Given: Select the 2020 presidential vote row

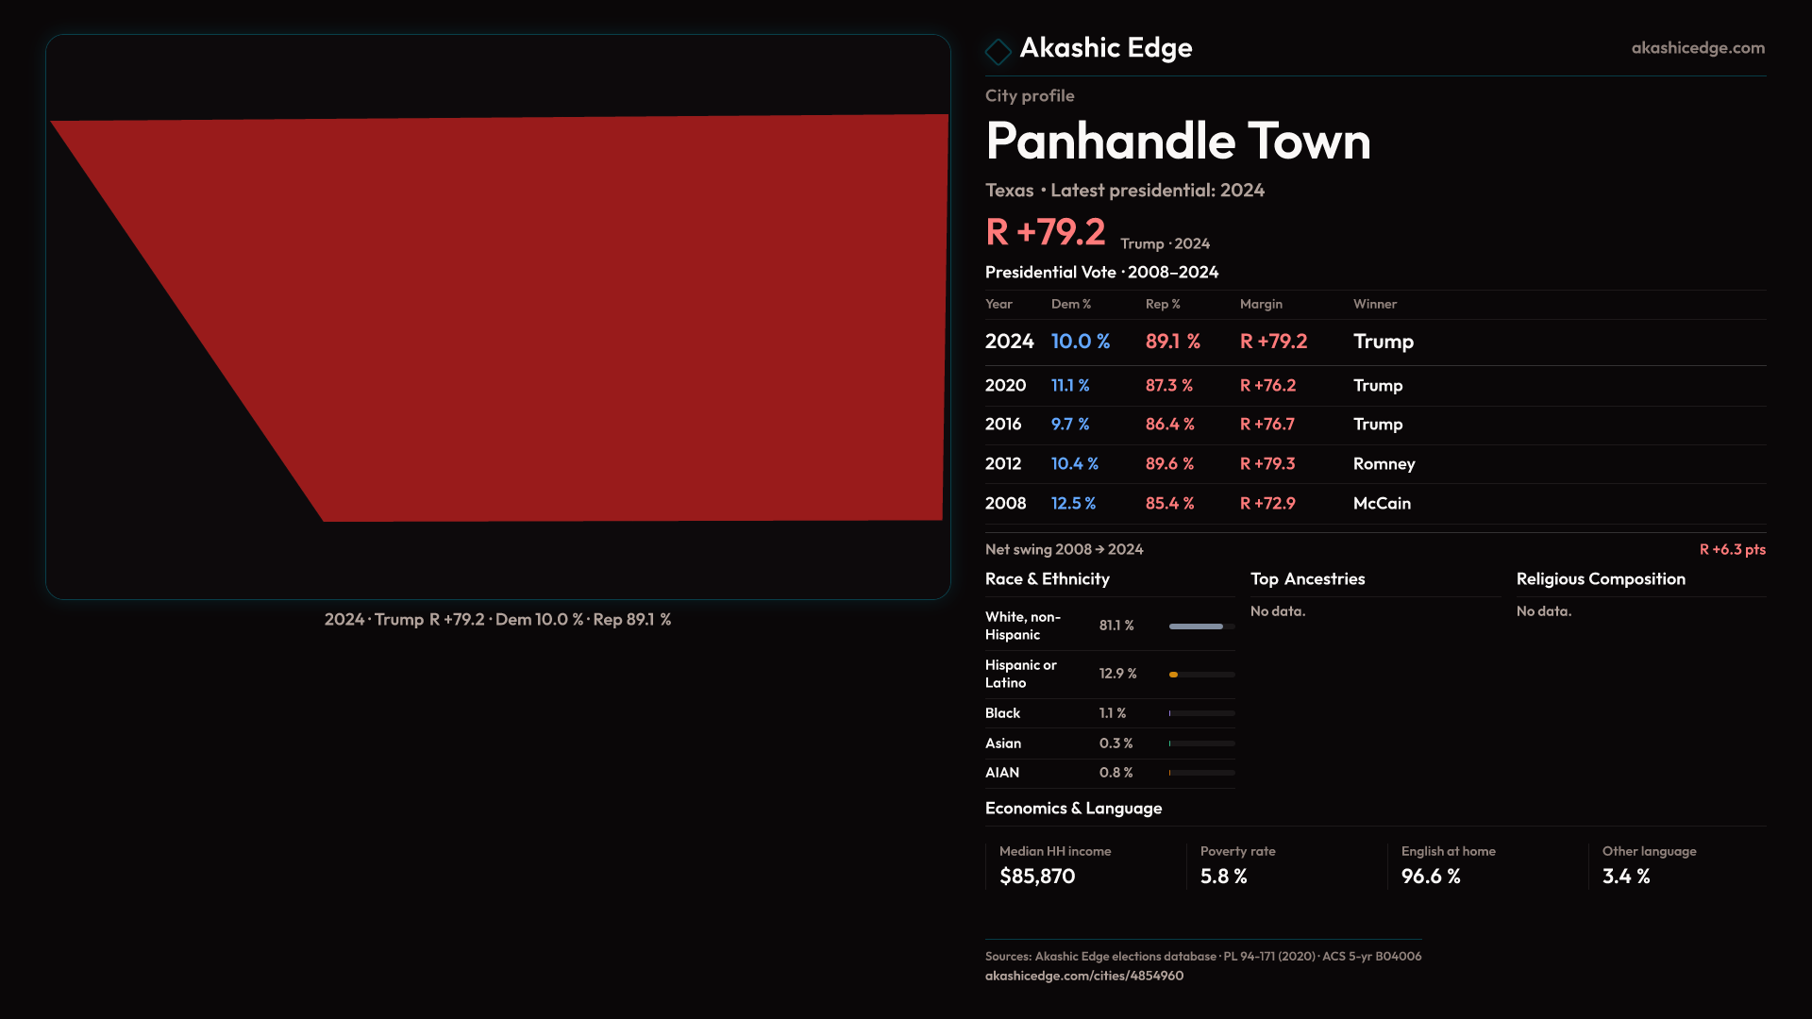Looking at the screenshot, I should pos(1374,386).
